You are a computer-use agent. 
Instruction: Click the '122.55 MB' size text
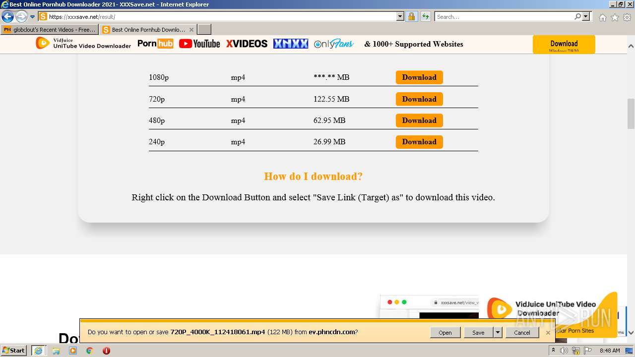click(331, 99)
